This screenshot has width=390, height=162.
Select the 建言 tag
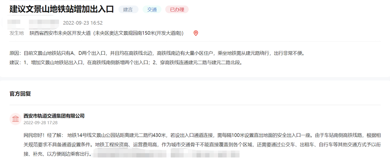pos(128,10)
